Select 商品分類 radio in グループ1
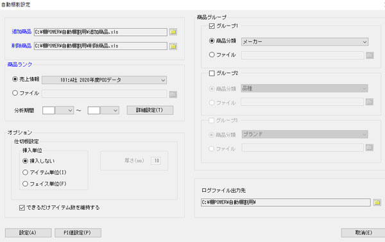385x242 pixels. pyautogui.click(x=212, y=41)
